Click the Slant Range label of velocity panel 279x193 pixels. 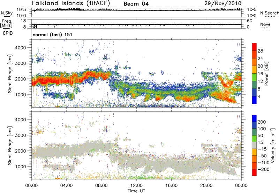pos(10,146)
